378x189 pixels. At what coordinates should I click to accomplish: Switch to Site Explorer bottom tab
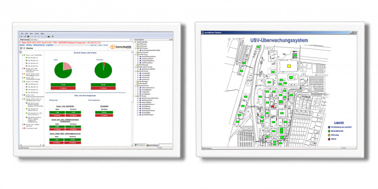[140, 145]
